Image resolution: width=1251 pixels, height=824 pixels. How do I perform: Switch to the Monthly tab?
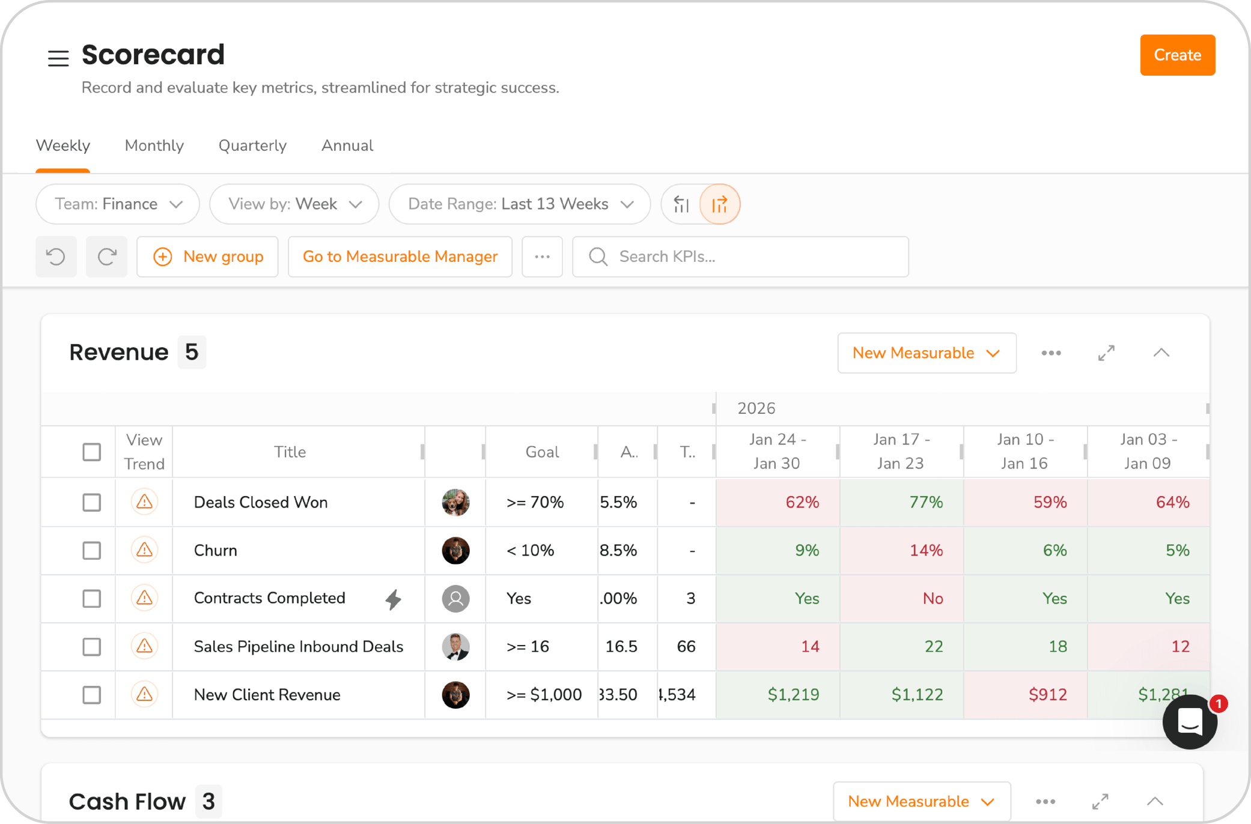coord(154,146)
